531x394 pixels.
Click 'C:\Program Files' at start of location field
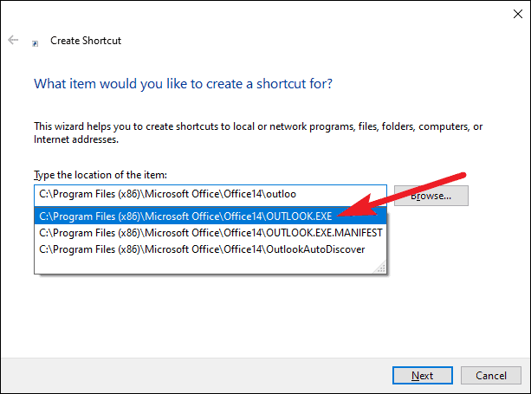coord(77,194)
